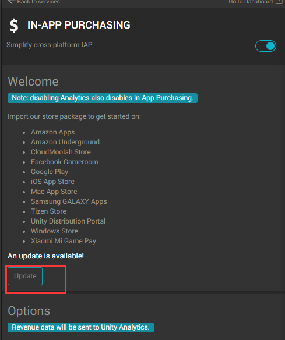Click the Update button
This screenshot has height=340, width=285.
point(25,276)
